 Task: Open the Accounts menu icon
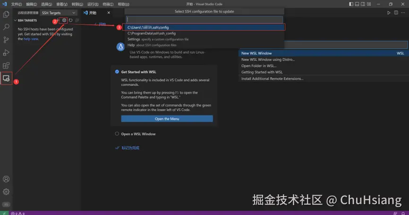click(6, 179)
